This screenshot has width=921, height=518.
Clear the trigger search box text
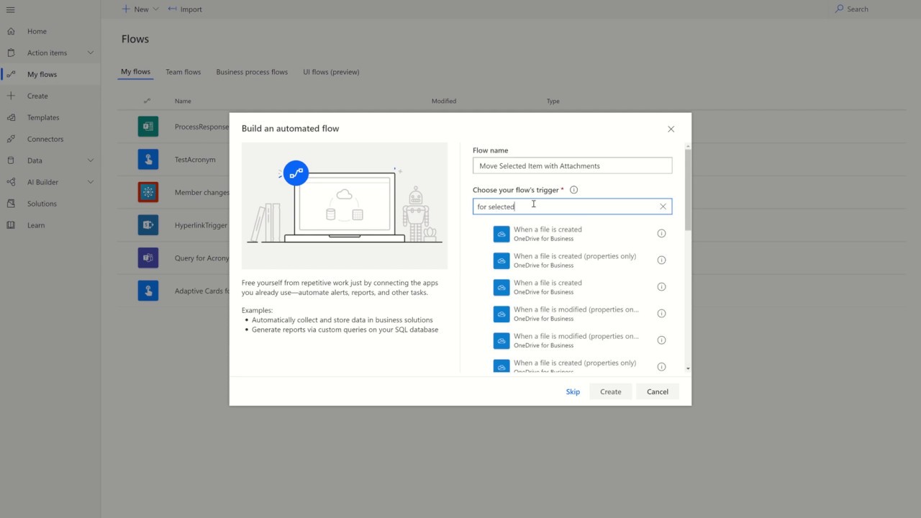[x=663, y=206]
